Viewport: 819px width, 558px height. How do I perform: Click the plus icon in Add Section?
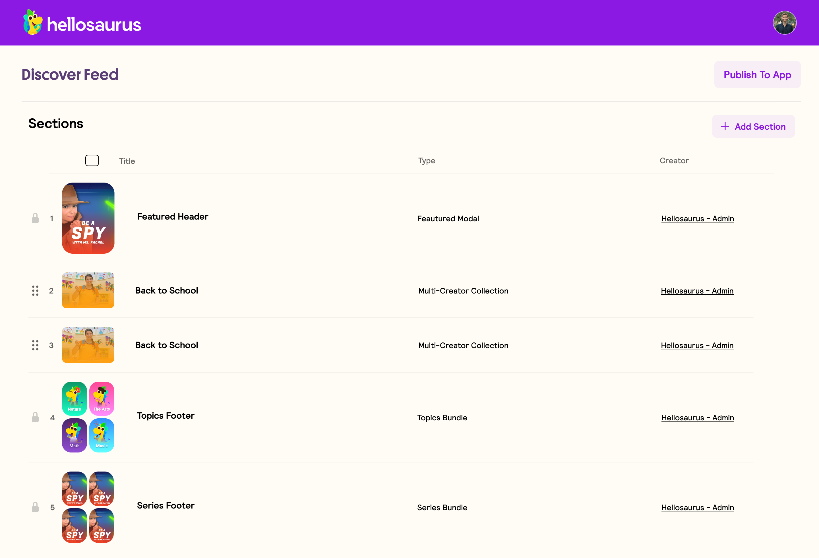725,127
